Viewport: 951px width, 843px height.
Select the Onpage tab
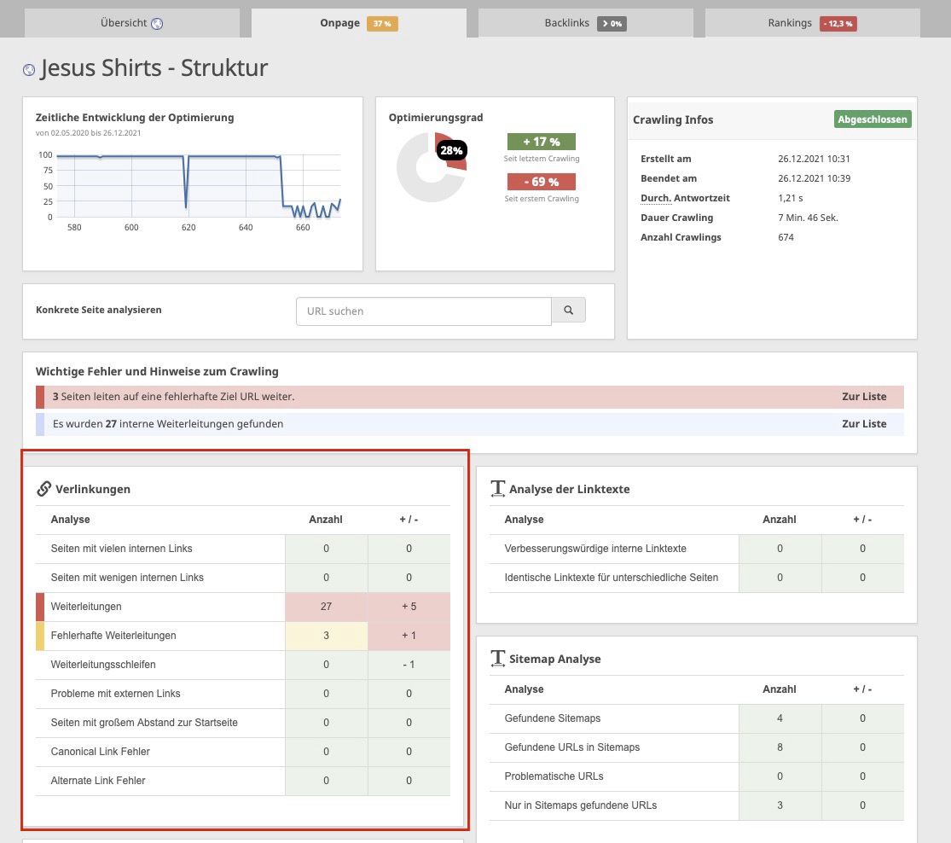(x=358, y=23)
